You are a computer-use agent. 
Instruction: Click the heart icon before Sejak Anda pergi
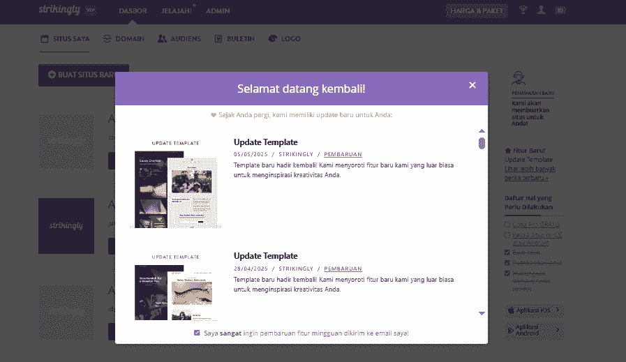pyautogui.click(x=214, y=115)
